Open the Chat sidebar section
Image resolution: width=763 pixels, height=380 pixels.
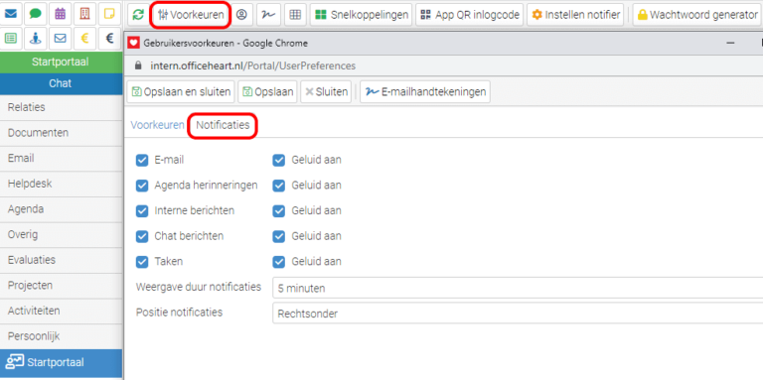pyautogui.click(x=61, y=83)
